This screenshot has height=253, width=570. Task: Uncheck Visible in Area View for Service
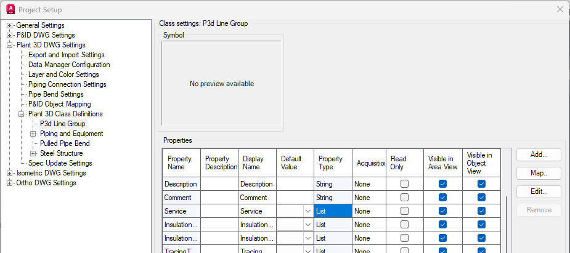[x=442, y=211]
